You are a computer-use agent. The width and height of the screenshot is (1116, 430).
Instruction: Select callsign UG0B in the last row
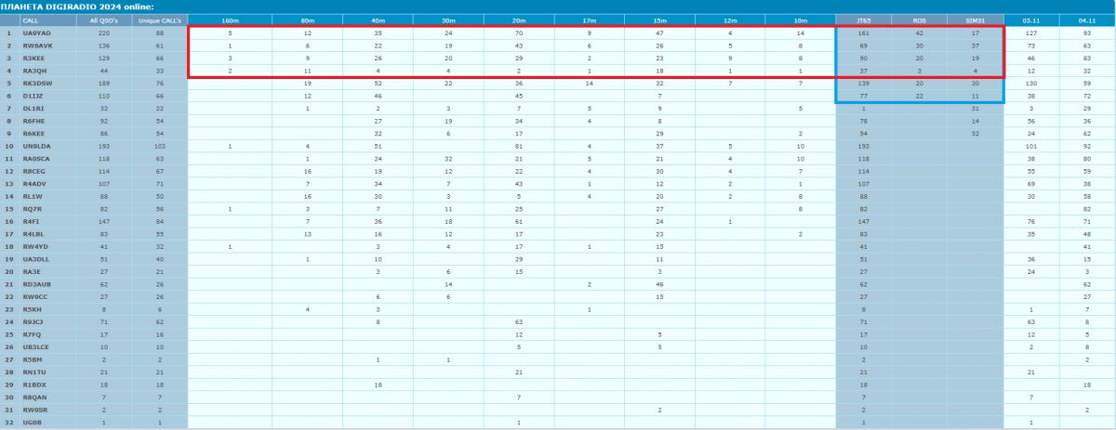pos(31,423)
